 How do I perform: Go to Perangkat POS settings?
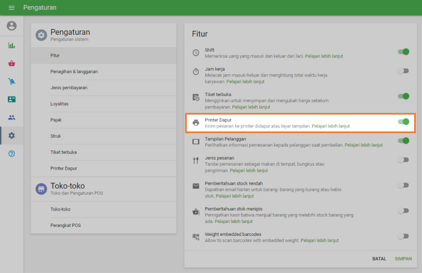coord(66,225)
